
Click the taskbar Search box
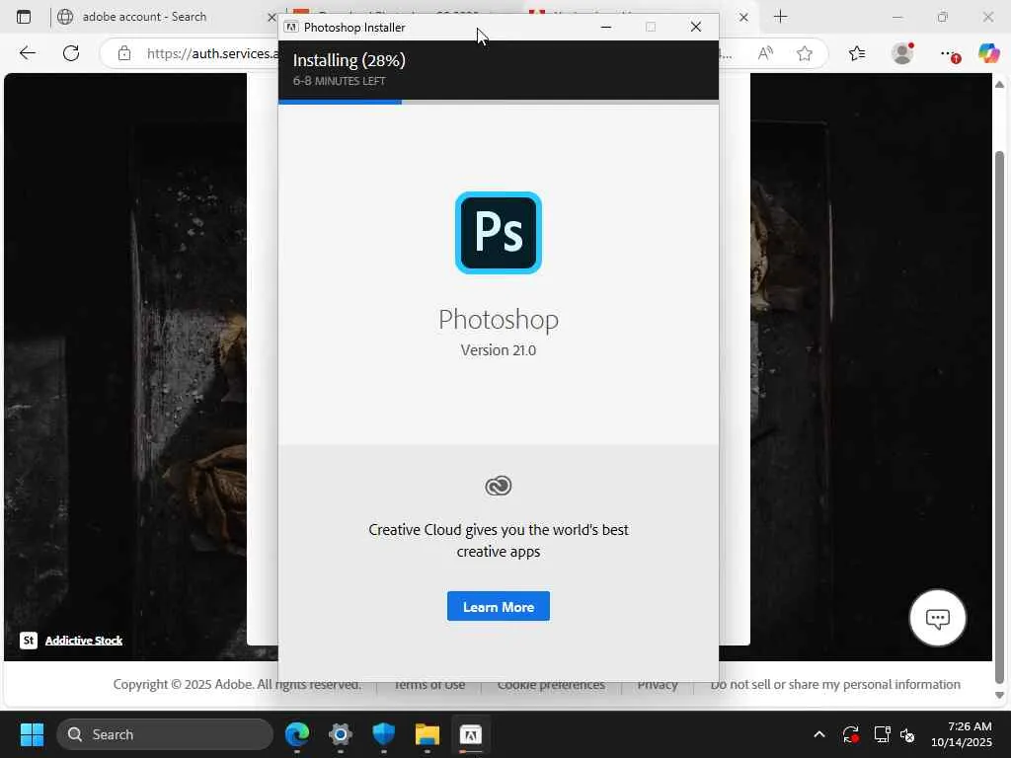coord(165,734)
